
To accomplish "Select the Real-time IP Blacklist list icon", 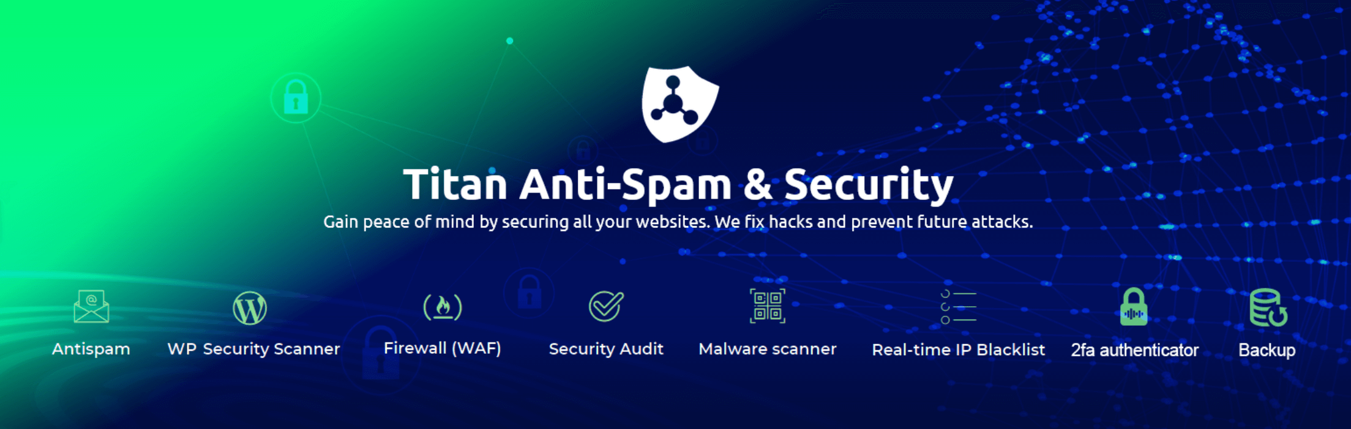I will tap(959, 307).
